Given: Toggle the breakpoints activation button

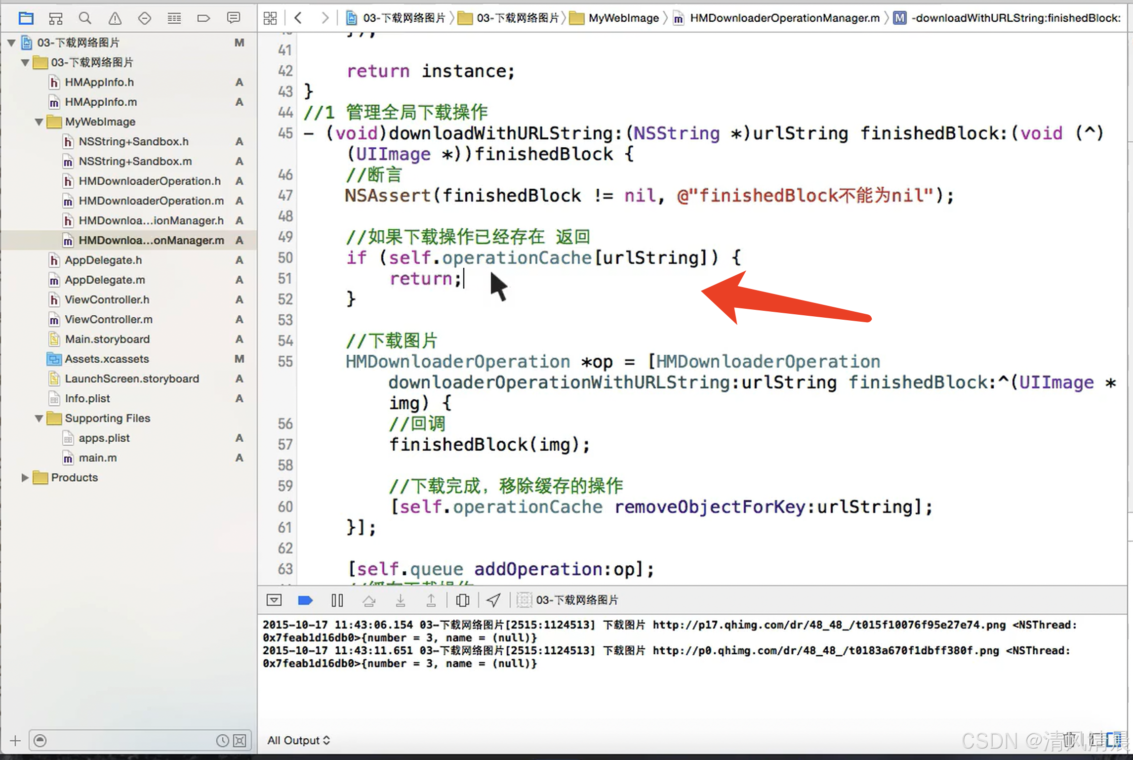Looking at the screenshot, I should (x=306, y=600).
